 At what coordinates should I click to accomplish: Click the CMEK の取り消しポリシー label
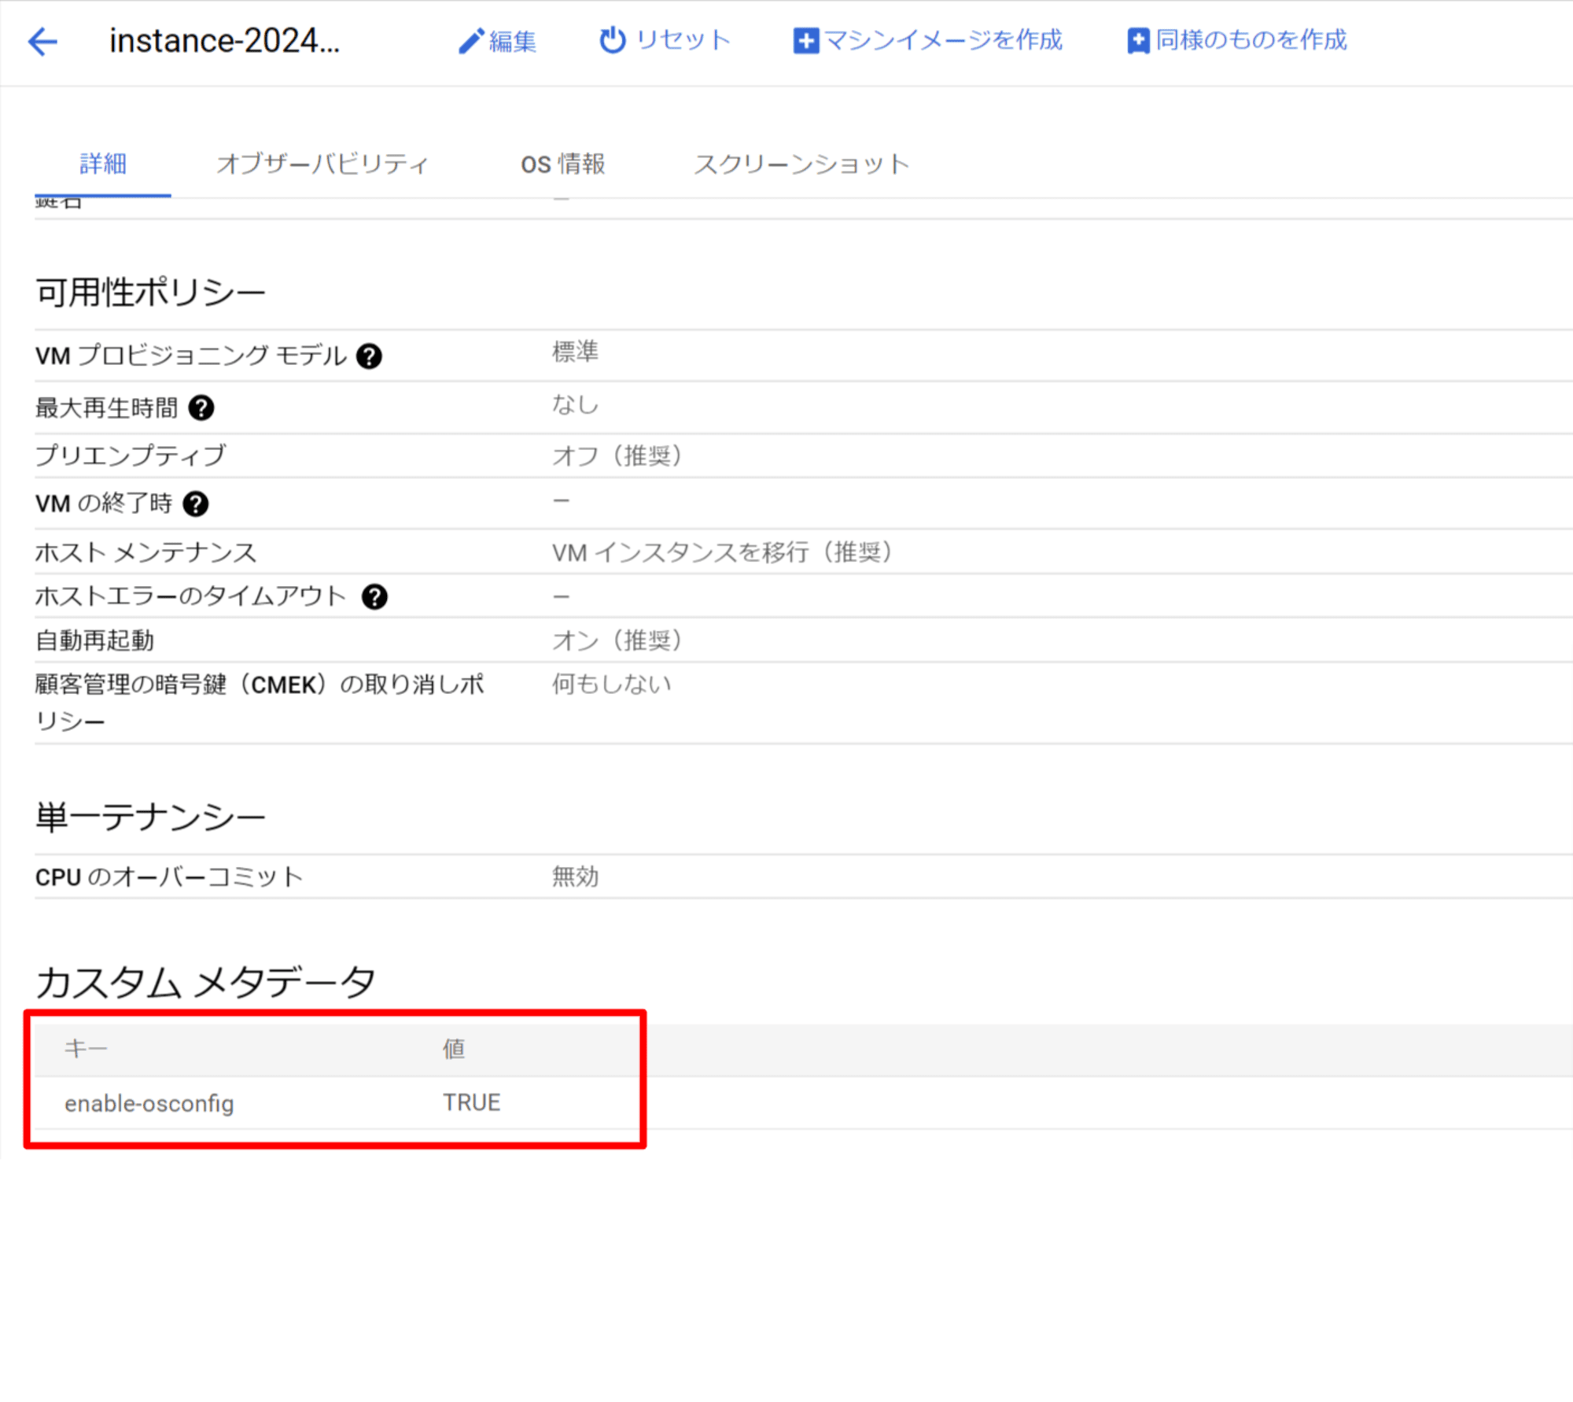click(x=260, y=703)
